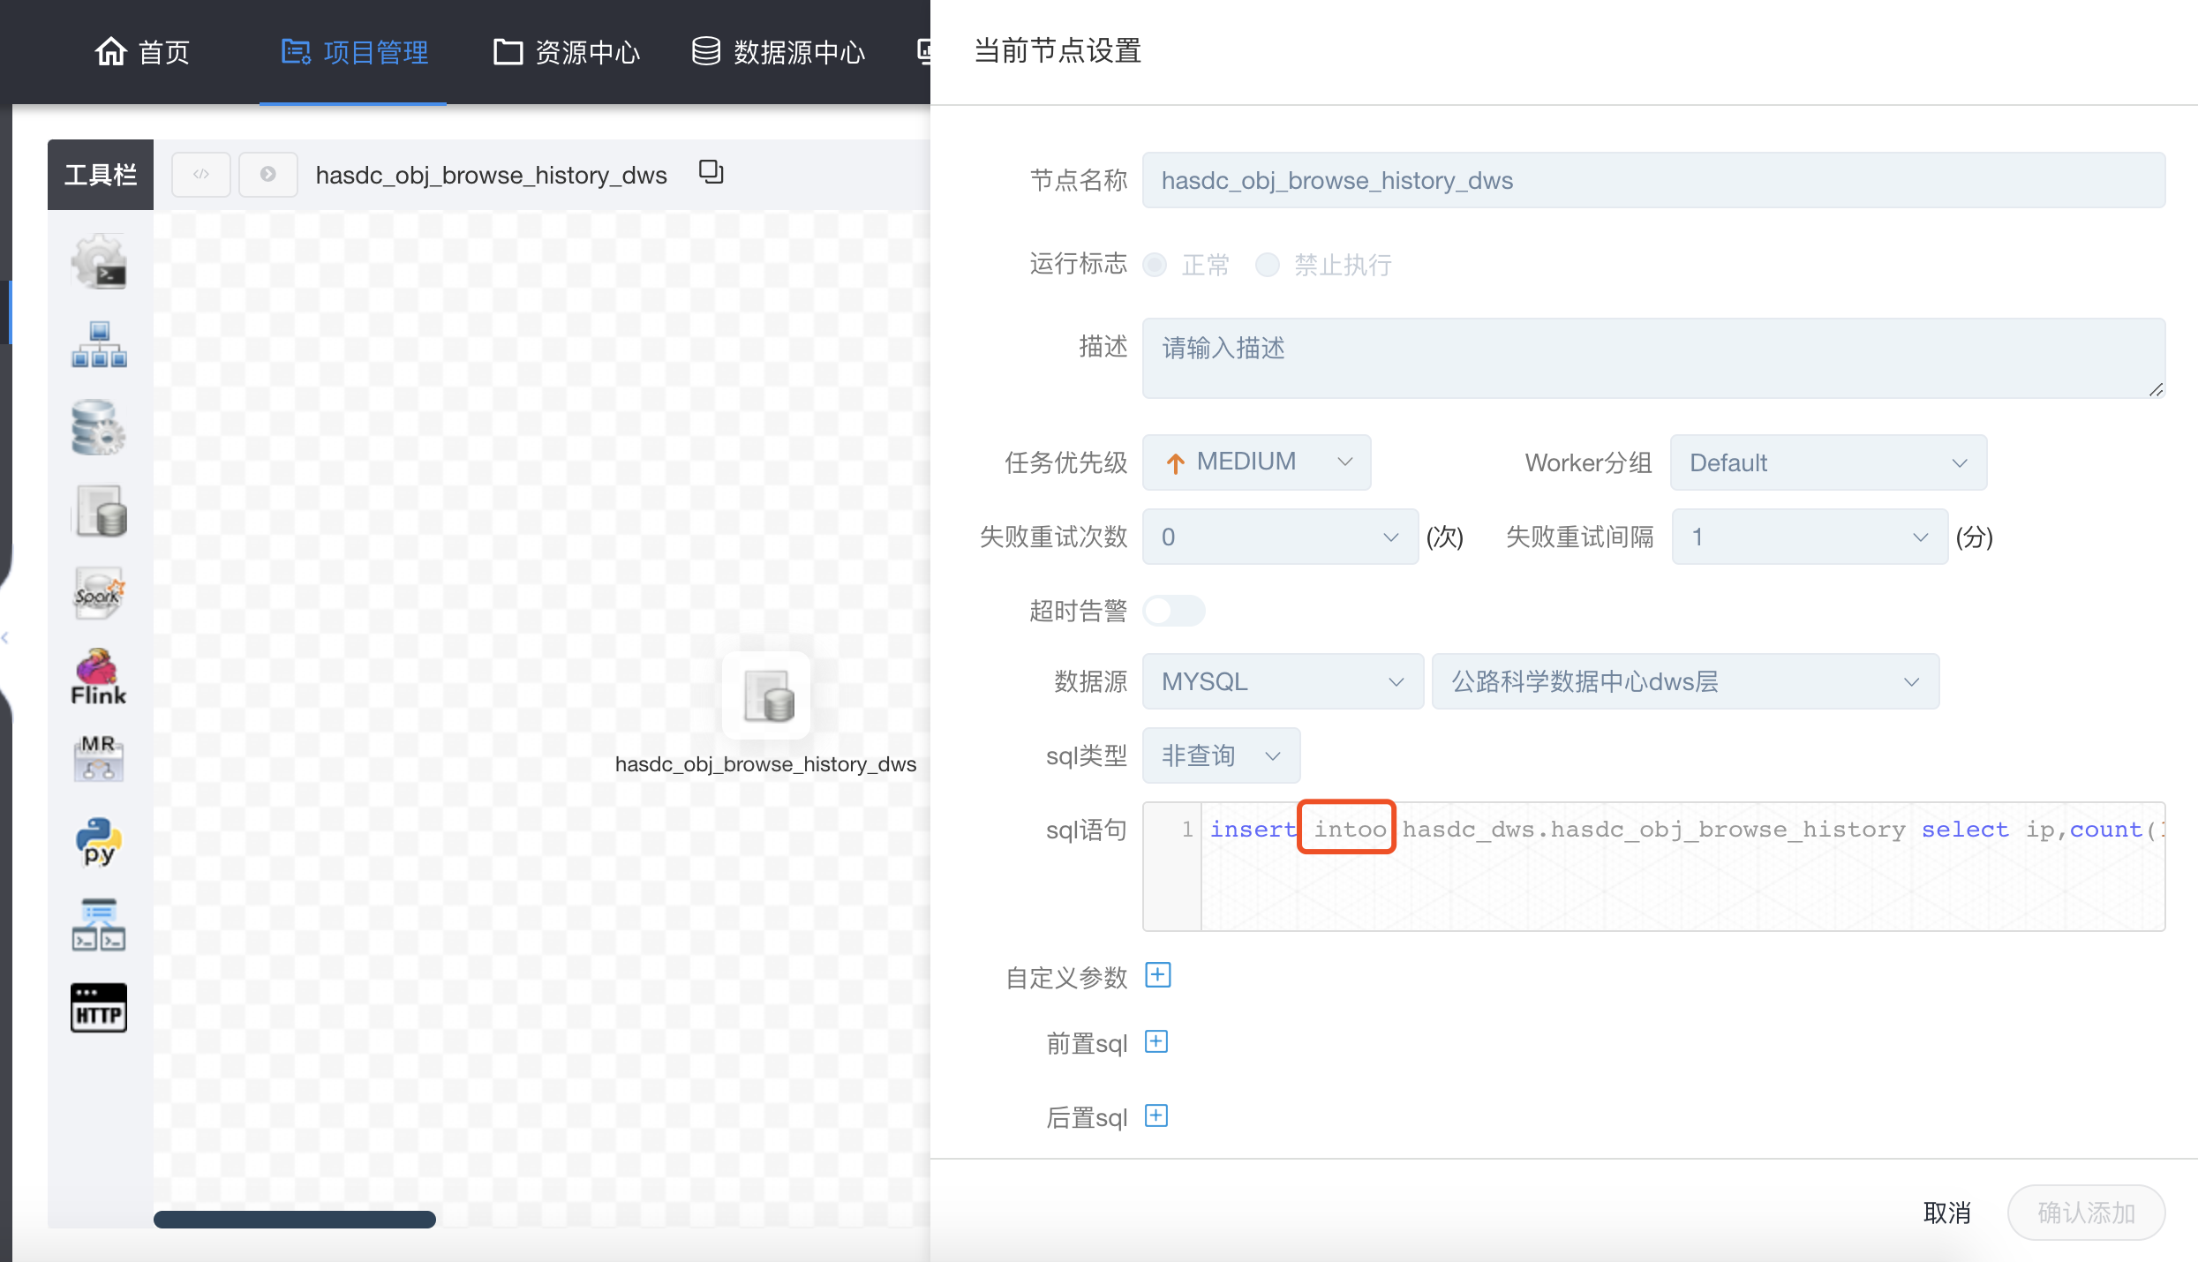
Task: Select the 禁止执行 radio button
Action: coord(1268,265)
